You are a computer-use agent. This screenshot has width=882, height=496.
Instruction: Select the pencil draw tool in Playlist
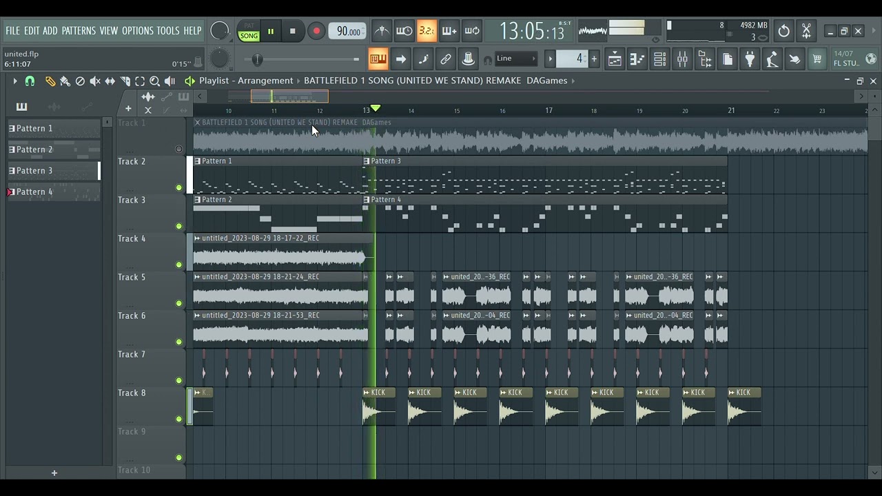[50, 81]
